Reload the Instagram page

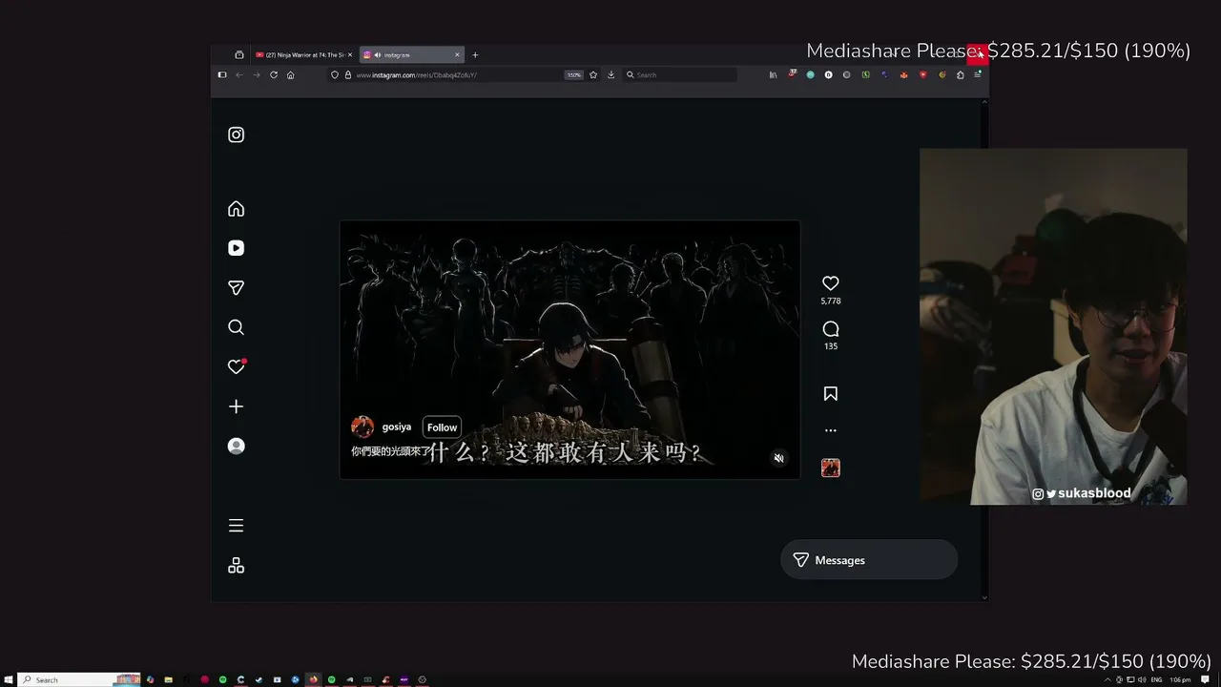[x=274, y=74]
